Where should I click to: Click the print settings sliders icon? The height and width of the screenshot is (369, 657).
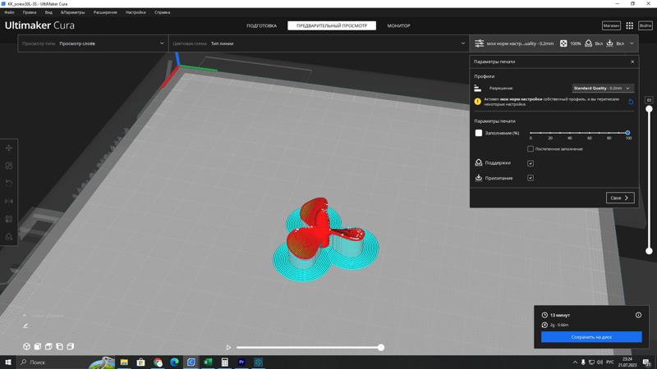click(x=479, y=43)
